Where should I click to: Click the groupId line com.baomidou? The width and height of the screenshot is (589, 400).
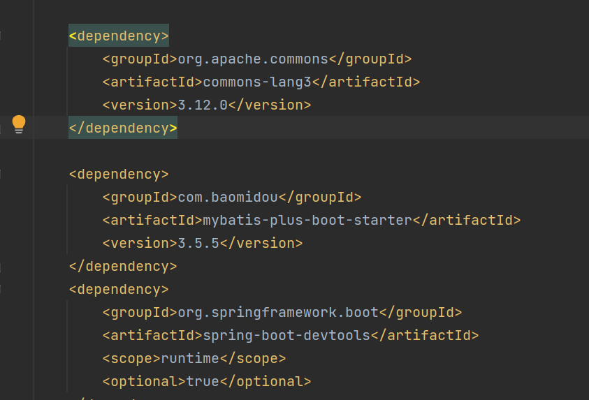pyautogui.click(x=232, y=197)
